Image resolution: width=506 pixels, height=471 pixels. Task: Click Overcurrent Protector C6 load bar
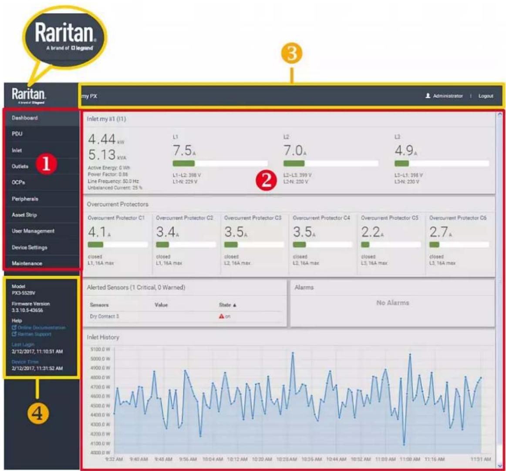click(459, 245)
